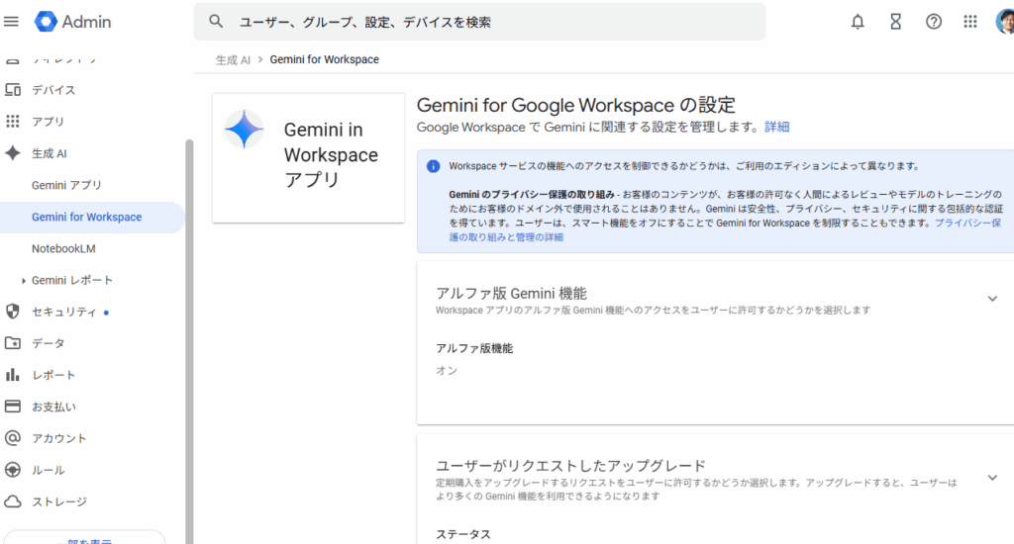Screen dimensions: 1014x544
Task: Open the Google apps grid launcher
Action: click(970, 22)
